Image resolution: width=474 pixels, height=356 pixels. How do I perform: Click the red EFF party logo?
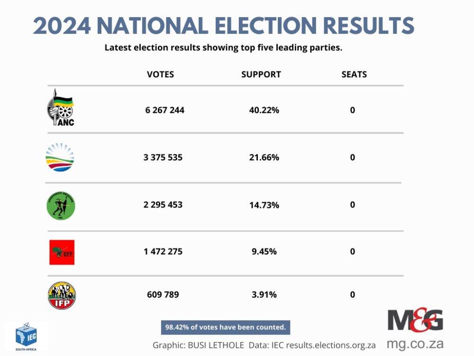(x=62, y=252)
